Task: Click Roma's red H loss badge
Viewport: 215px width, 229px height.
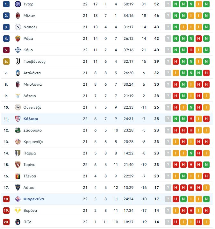Action: click(199, 39)
